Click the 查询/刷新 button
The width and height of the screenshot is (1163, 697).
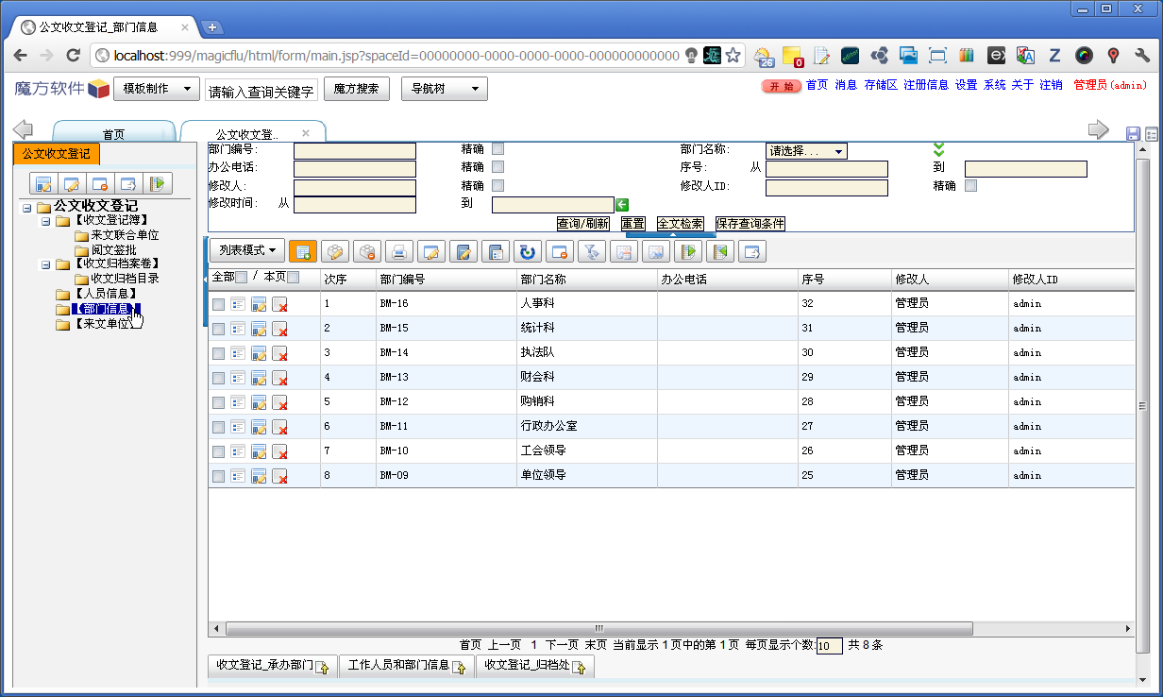point(582,224)
